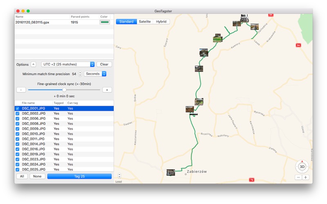
Task: Click photo thumbnail northwest of Kawiory
Action: [217, 38]
